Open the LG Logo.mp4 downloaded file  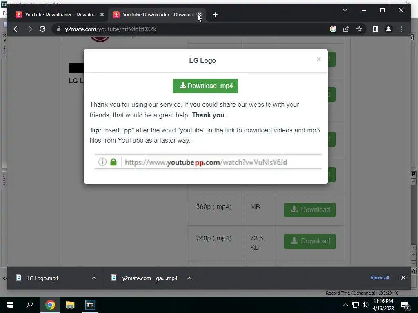[x=42, y=278]
